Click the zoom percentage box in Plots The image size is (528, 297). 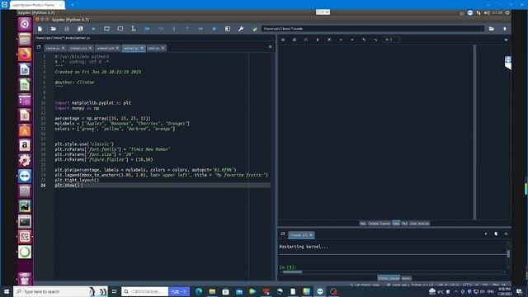tap(391, 40)
